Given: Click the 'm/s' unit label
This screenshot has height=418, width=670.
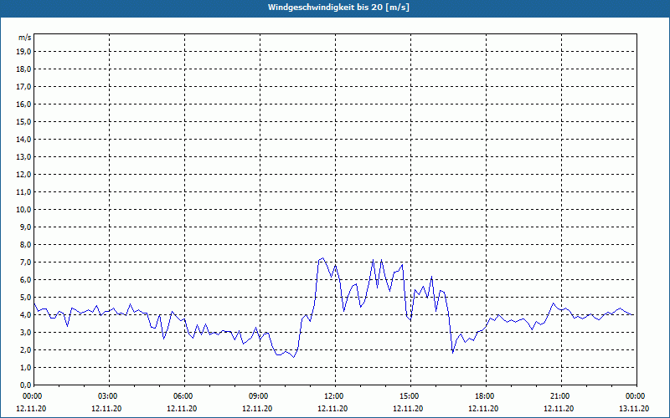Looking at the screenshot, I should 25,38.
